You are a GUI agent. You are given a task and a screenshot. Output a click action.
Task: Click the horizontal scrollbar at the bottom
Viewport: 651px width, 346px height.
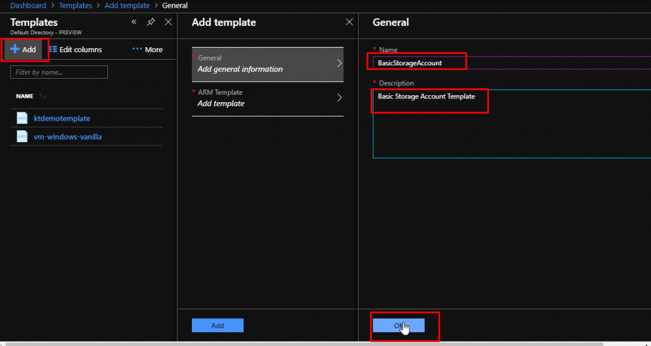pyautogui.click(x=303, y=344)
